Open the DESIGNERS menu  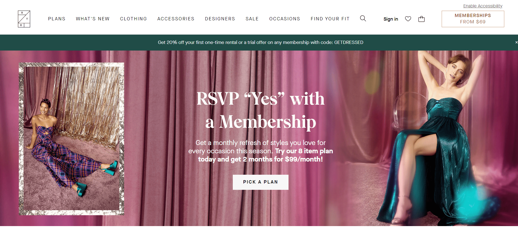pos(220,19)
